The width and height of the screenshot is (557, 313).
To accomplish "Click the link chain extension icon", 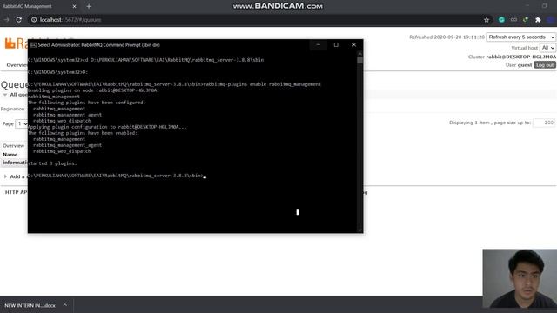I will pyautogui.click(x=513, y=20).
